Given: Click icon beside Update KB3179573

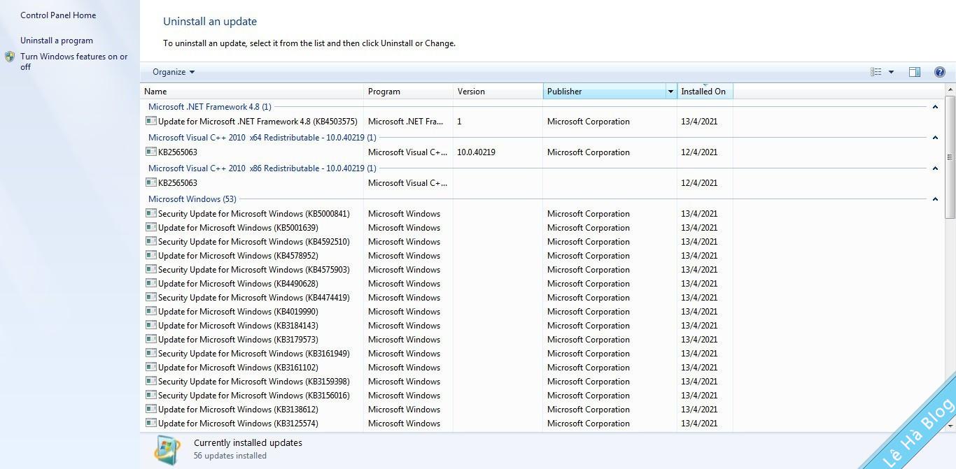Looking at the screenshot, I should pyautogui.click(x=151, y=339).
